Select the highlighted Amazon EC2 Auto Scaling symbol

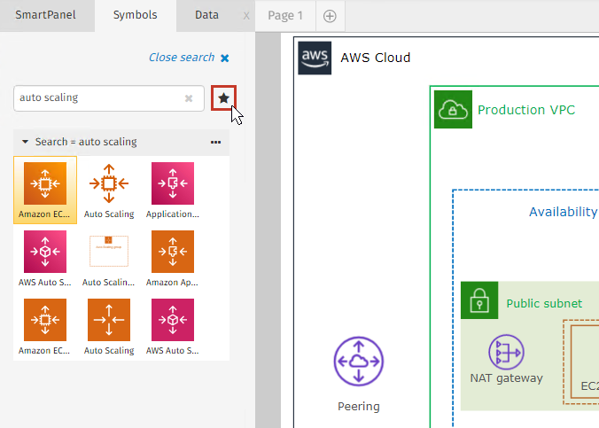pos(45,183)
